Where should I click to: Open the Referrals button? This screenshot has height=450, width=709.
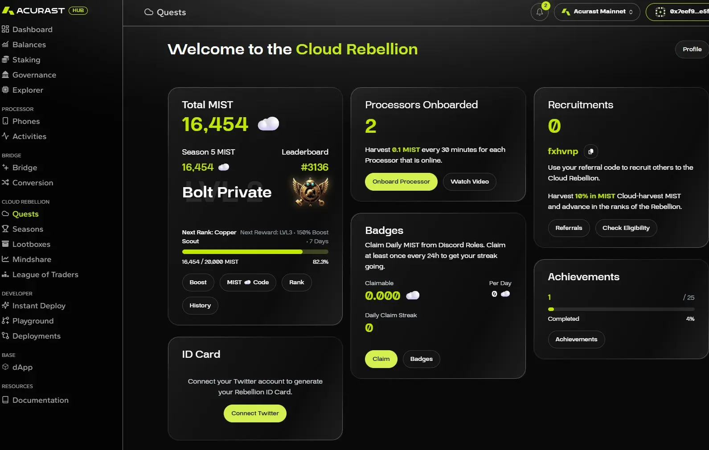569,228
